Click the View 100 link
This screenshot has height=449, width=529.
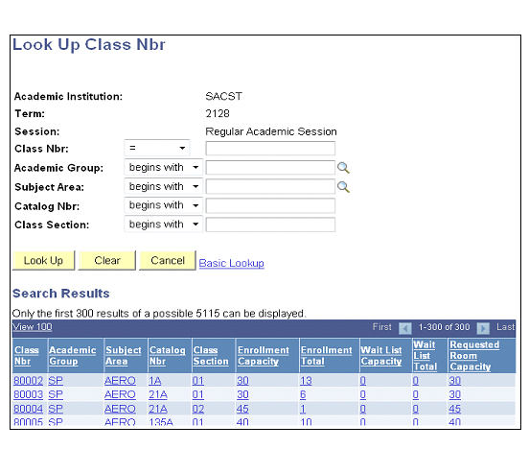tap(32, 327)
